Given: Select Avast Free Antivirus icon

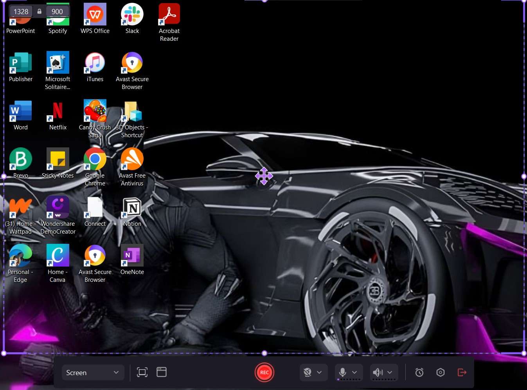Looking at the screenshot, I should coord(132,167).
